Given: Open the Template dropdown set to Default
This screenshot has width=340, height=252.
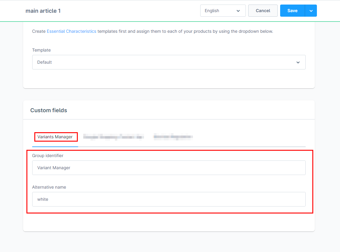Looking at the screenshot, I should (x=169, y=62).
